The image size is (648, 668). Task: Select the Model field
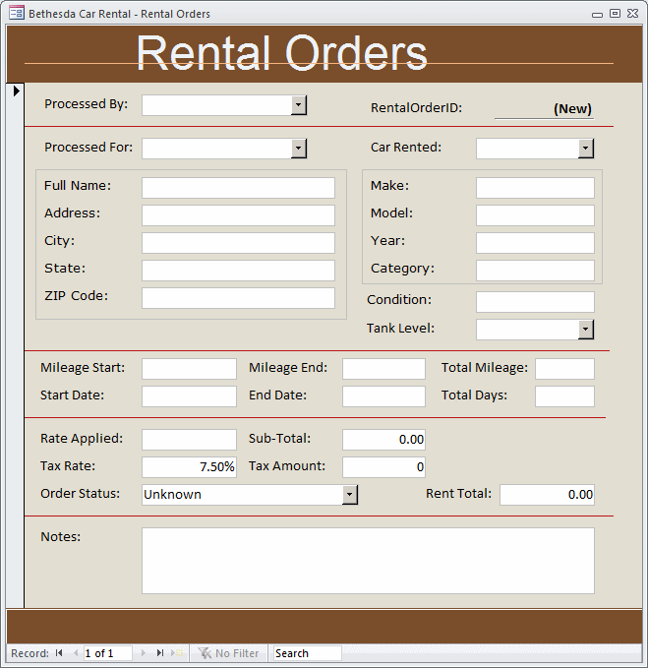[535, 215]
